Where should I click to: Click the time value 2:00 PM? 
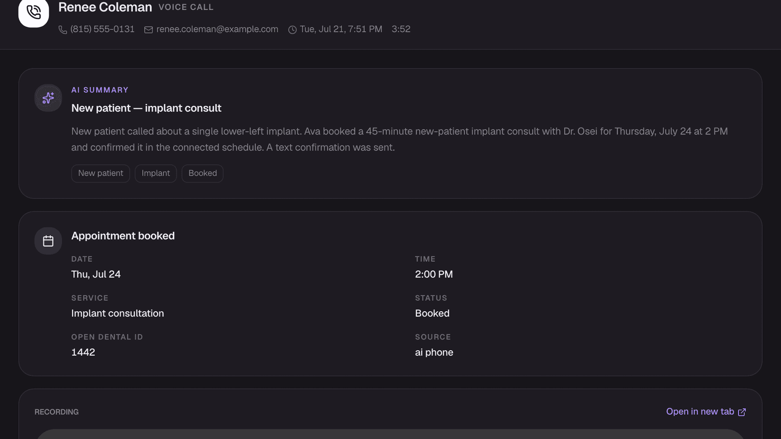(434, 274)
